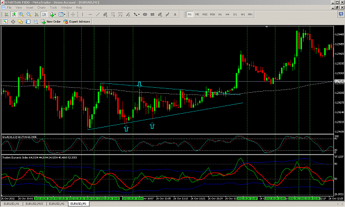Select the EURUSD,M1 chart tab

[78, 204]
